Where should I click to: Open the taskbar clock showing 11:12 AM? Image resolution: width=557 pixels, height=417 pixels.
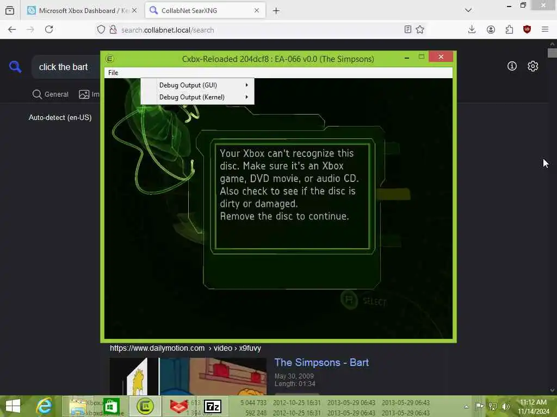[533, 407]
